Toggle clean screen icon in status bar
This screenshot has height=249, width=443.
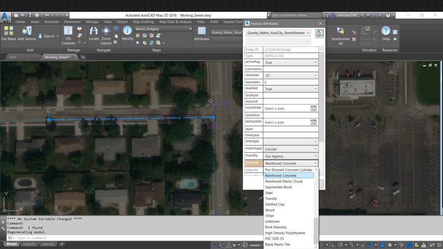(432, 245)
